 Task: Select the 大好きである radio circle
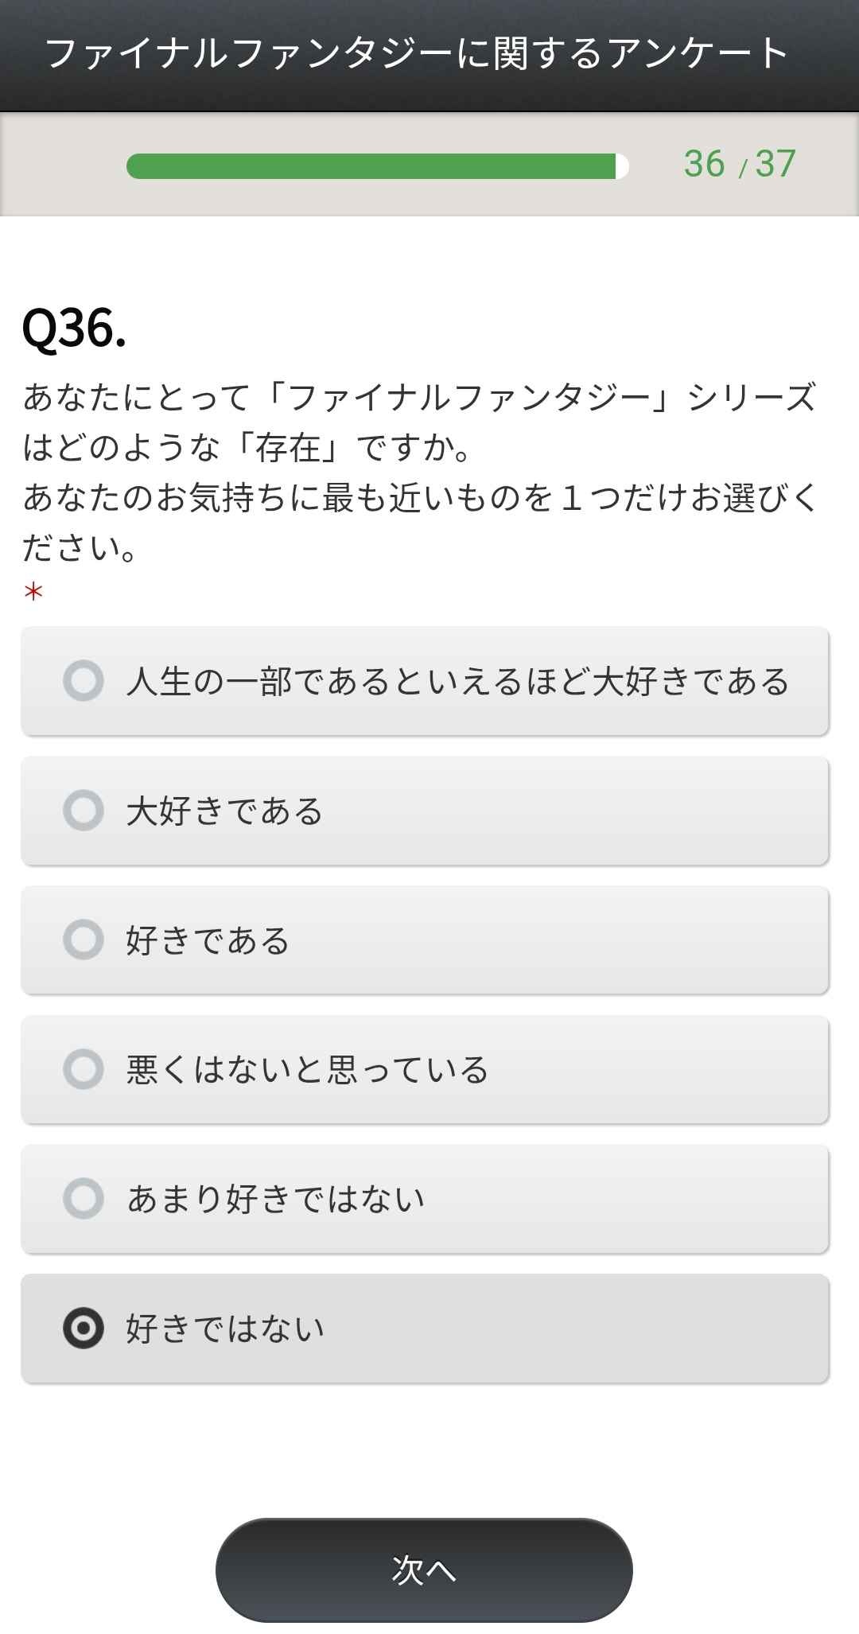(84, 811)
